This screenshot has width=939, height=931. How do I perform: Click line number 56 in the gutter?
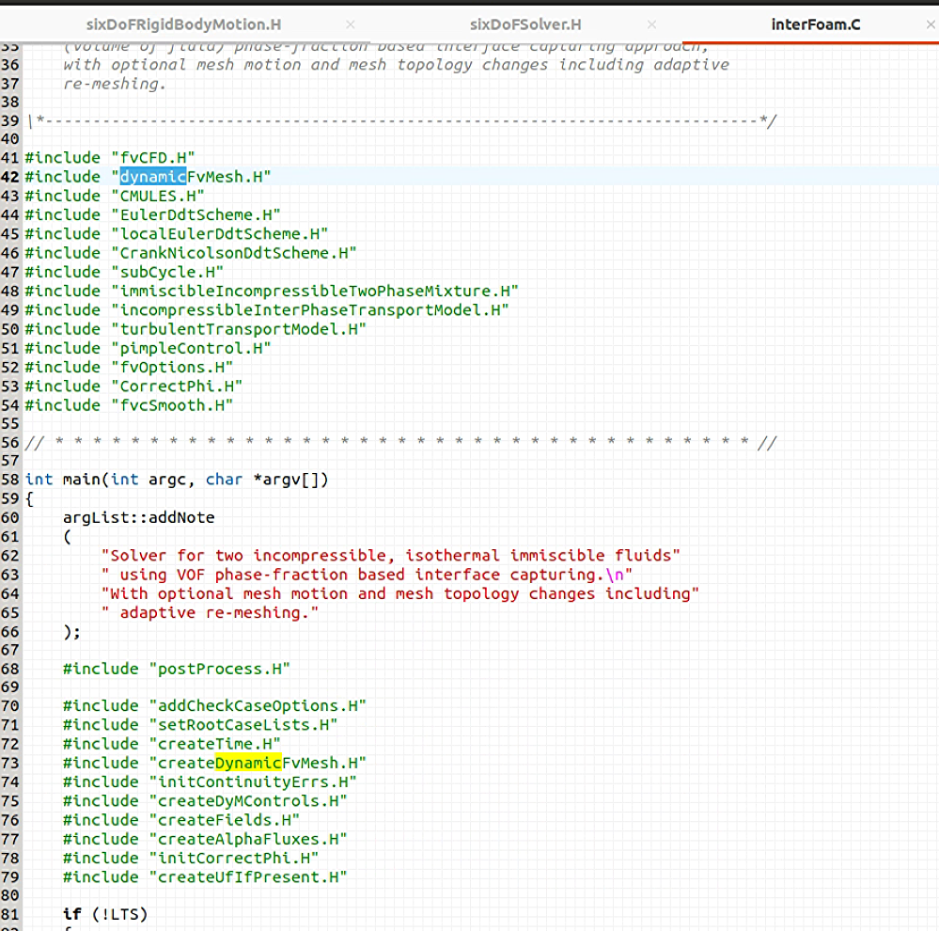click(10, 443)
